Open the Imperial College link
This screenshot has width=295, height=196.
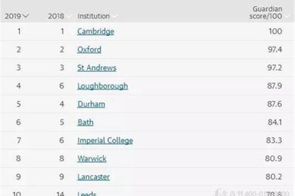click(x=105, y=141)
